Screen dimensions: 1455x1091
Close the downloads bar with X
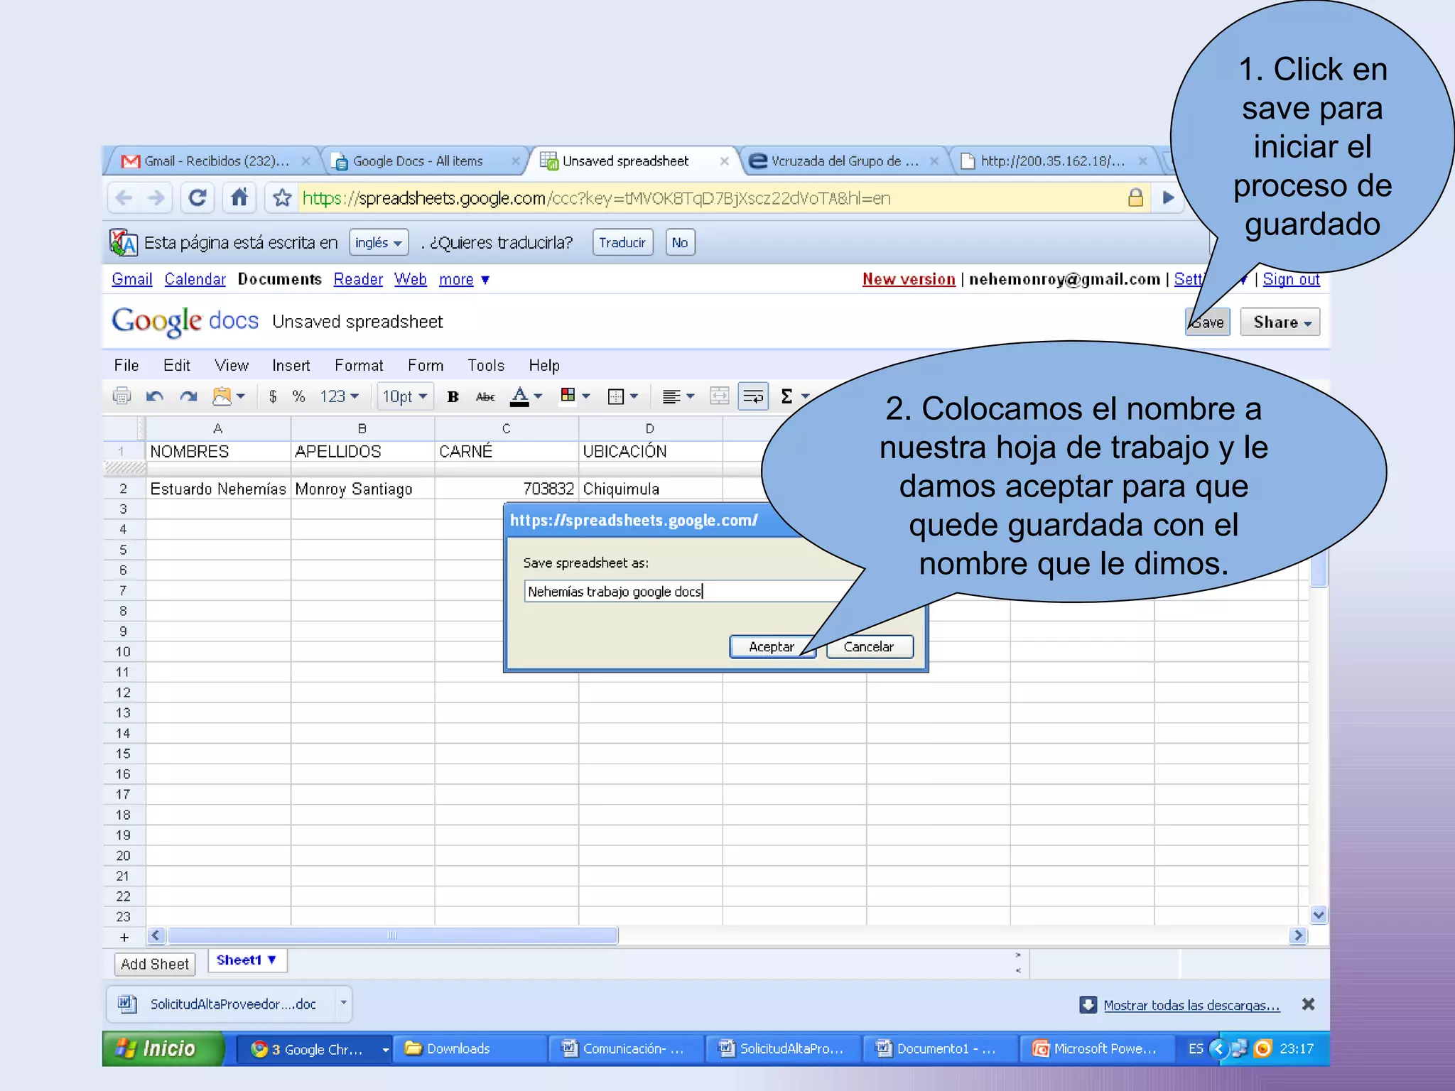coord(1308,1004)
